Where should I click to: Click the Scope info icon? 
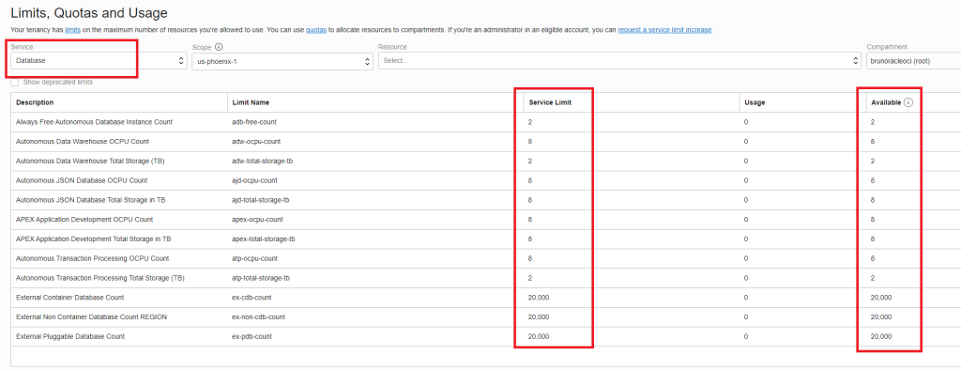(220, 47)
